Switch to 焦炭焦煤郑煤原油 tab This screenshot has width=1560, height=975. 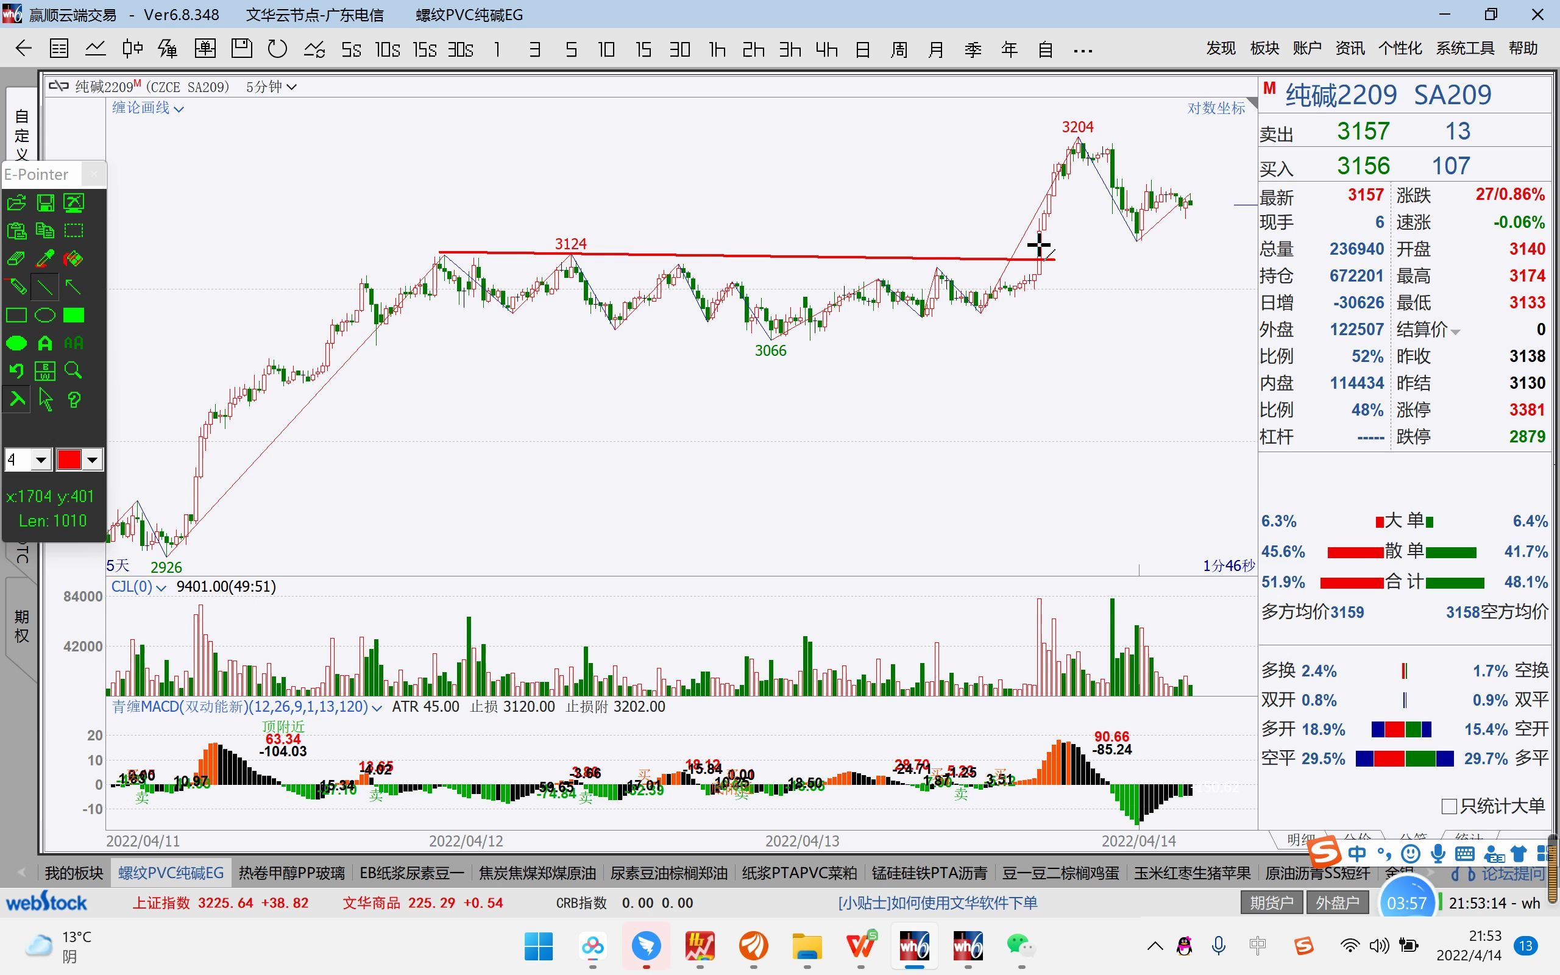click(537, 873)
